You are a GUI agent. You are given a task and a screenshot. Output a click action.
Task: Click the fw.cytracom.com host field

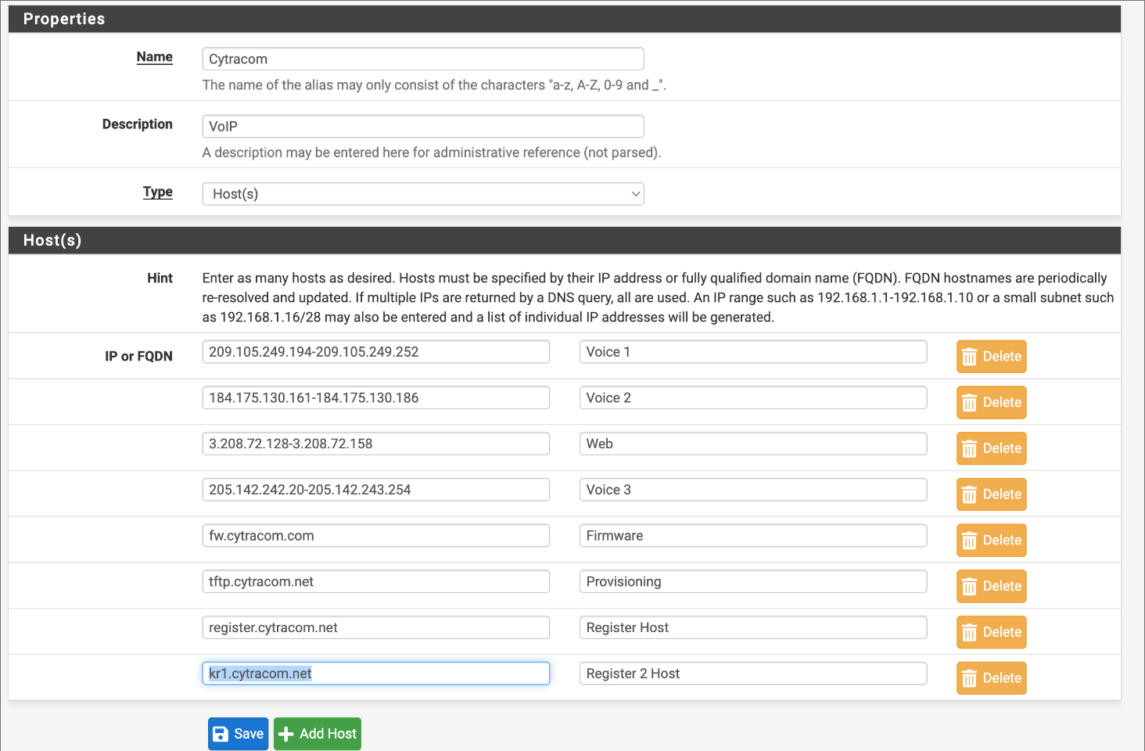(x=375, y=536)
